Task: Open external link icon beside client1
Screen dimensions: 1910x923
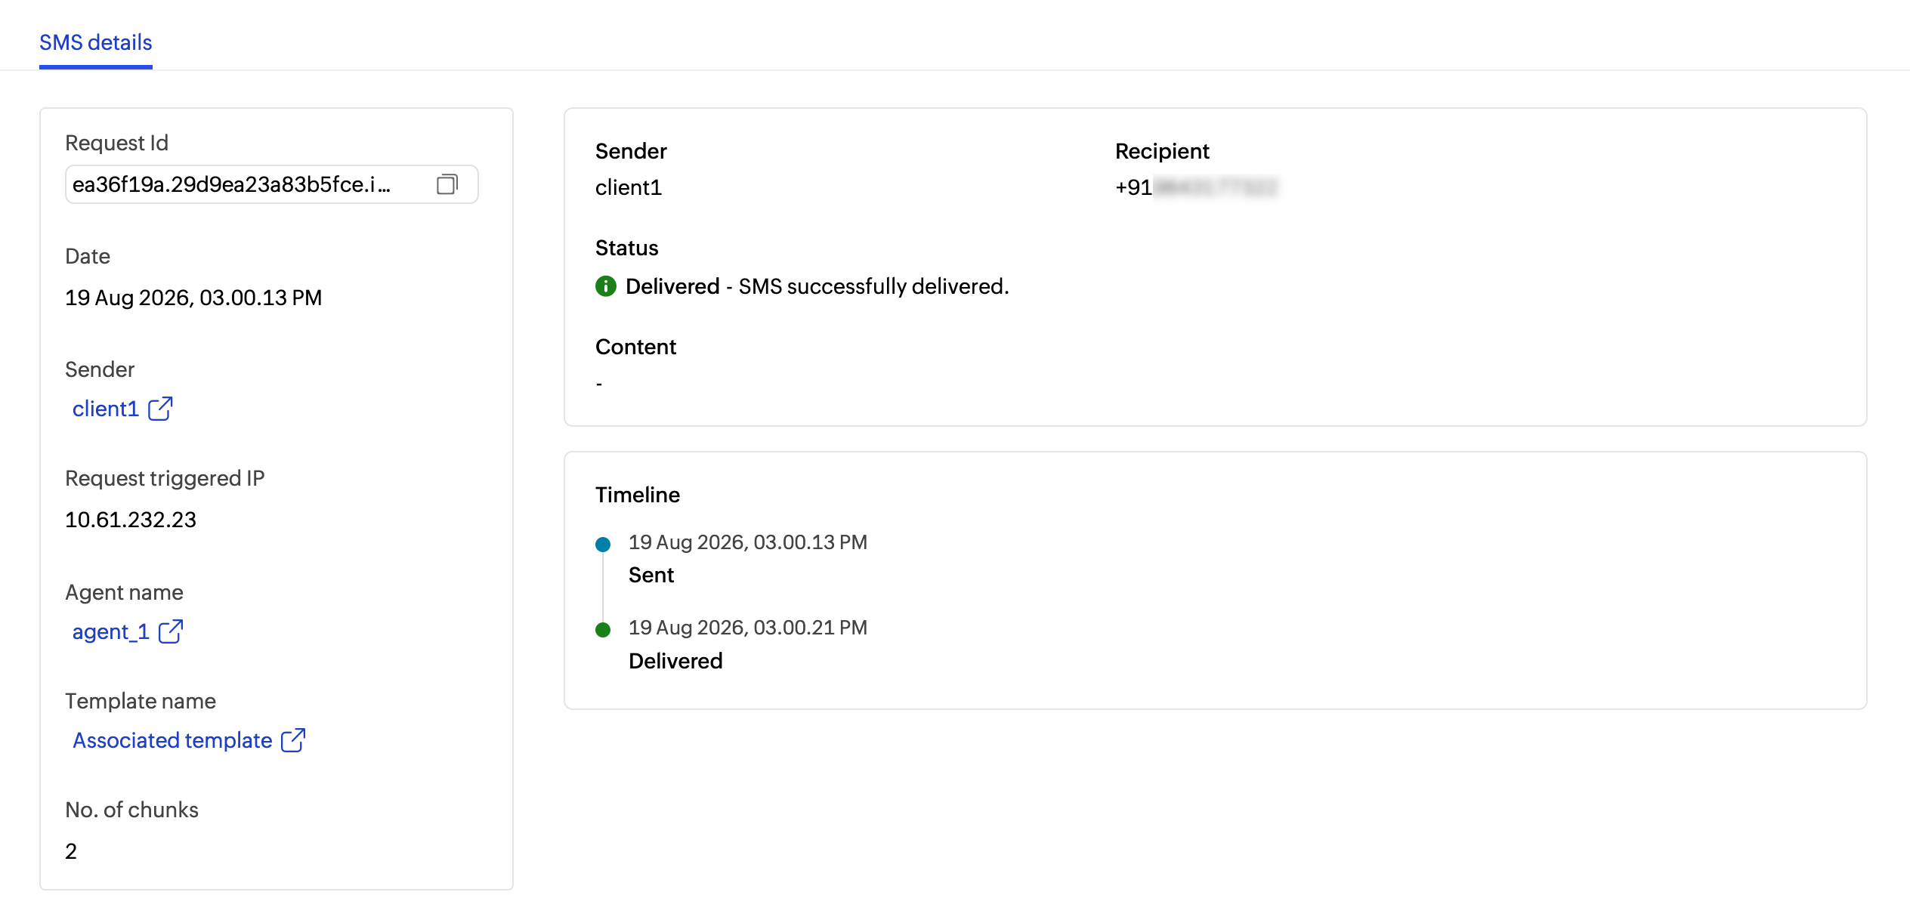Action: click(160, 409)
